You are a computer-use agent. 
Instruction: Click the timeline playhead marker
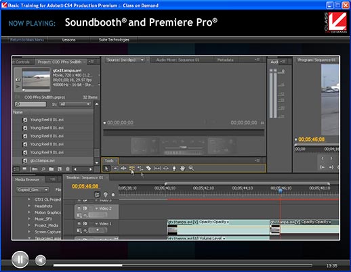281,191
